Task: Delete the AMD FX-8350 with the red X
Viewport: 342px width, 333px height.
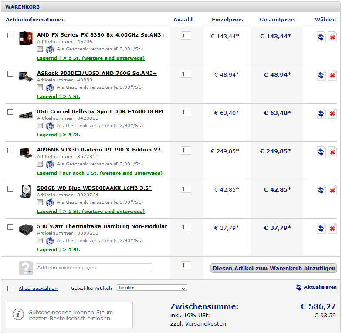Action: 332,37
